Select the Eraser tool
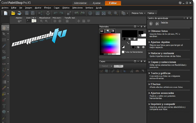This screenshot has height=123, width=196. pos(4,88)
